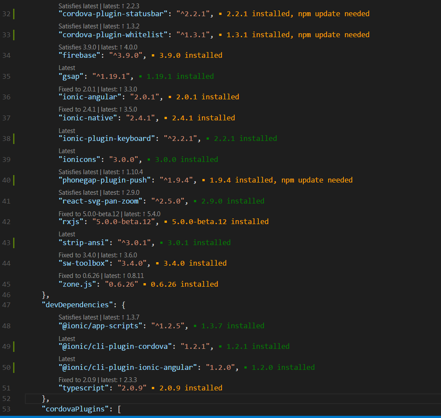441x418 pixels.
Task: Click the green "1.19.1 installed" annotation
Action: [x=180, y=76]
